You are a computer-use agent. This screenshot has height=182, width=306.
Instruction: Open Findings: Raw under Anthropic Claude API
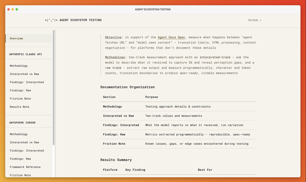(x=20, y=90)
